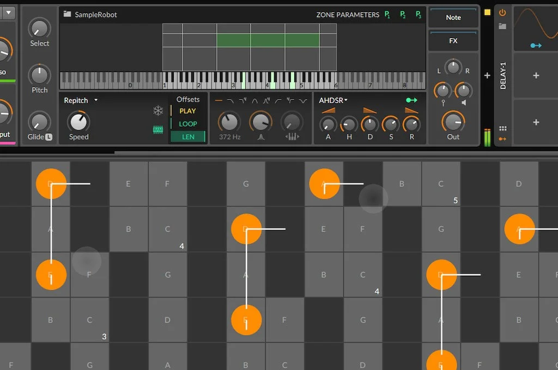Open the FX chain panel

(x=453, y=41)
